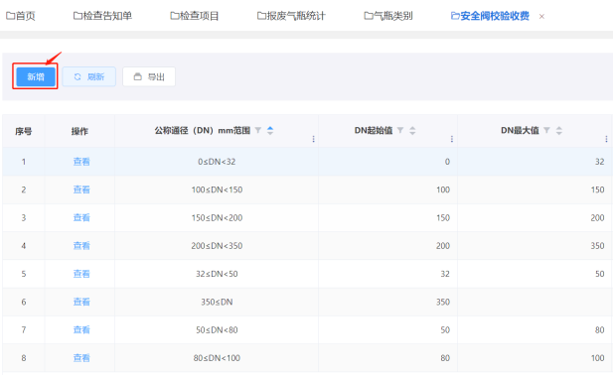
Task: Click row number 7 cell
Action: point(24,330)
